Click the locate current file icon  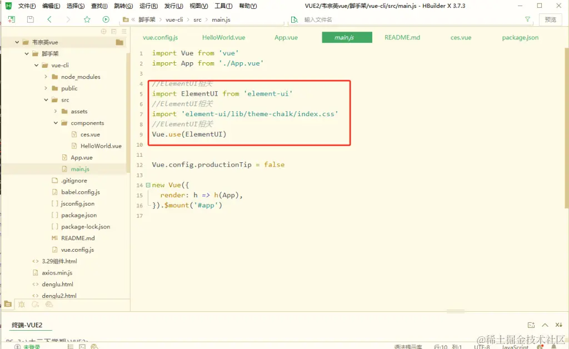(104, 32)
